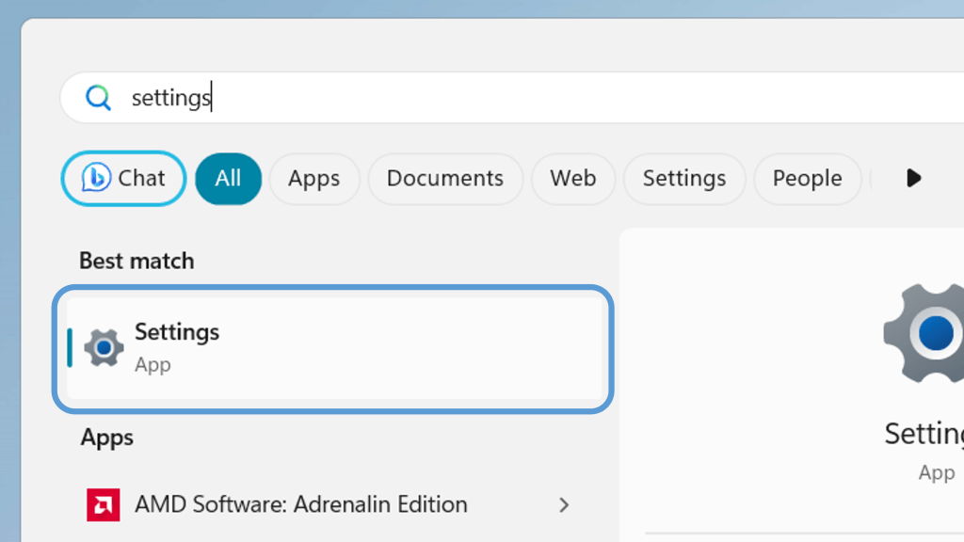Show more filters with the right arrow
This screenshot has height=542, width=964.
(x=913, y=179)
